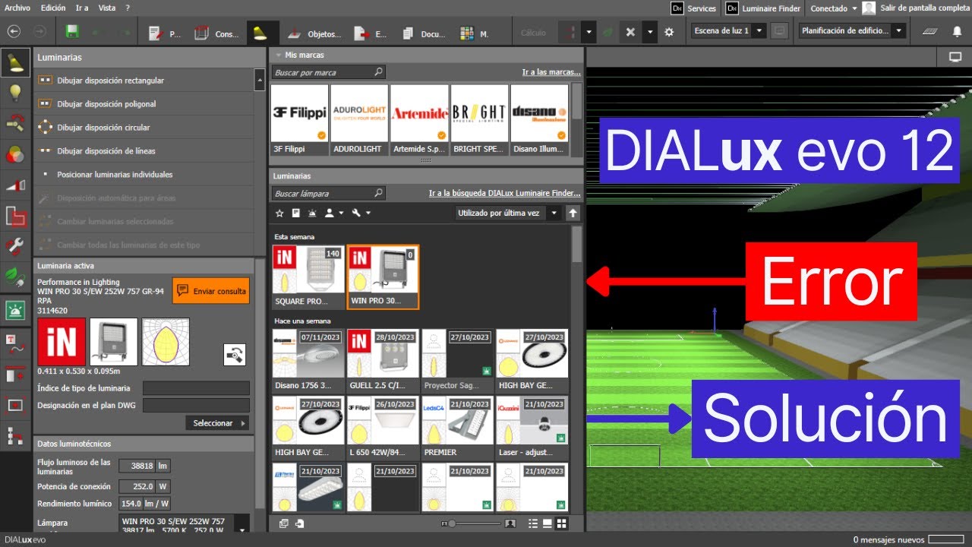Viewport: 972px width, 547px height.
Task: Open the Conectado account dropdown
Action: coord(833,8)
